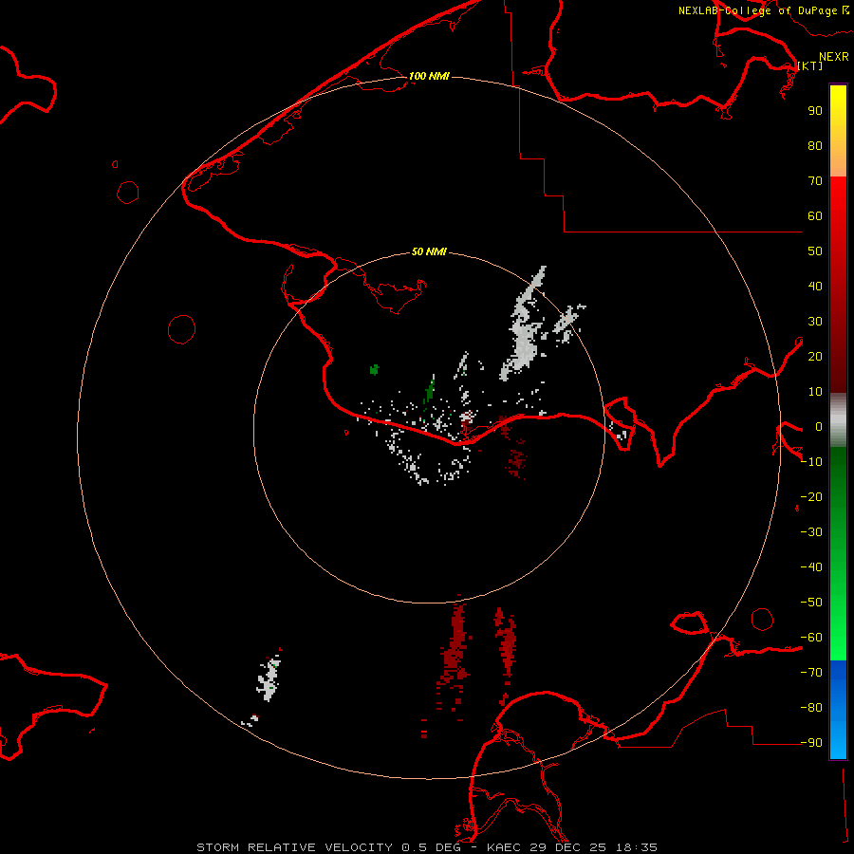This screenshot has width=854, height=854.
Task: Click the positive 60 knot scale label
Action: 815,215
